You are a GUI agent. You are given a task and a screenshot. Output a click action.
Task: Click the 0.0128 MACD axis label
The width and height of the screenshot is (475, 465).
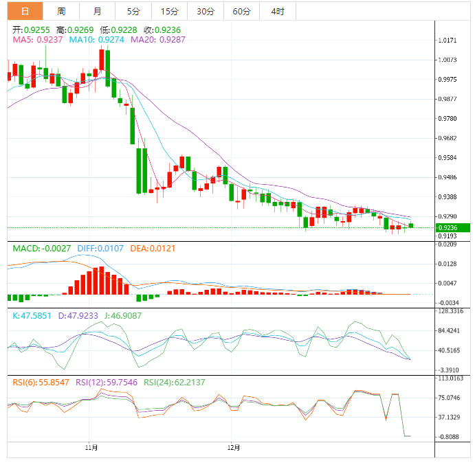447,264
